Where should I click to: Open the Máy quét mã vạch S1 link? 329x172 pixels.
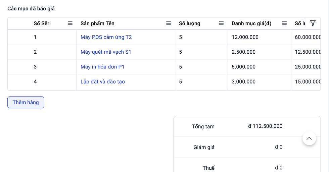[x=106, y=52]
